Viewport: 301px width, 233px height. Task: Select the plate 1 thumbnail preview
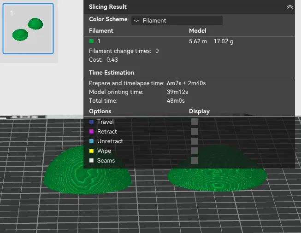[x=28, y=29]
